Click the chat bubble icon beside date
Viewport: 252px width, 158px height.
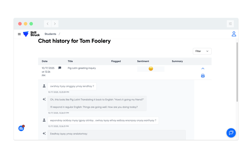click(x=60, y=68)
